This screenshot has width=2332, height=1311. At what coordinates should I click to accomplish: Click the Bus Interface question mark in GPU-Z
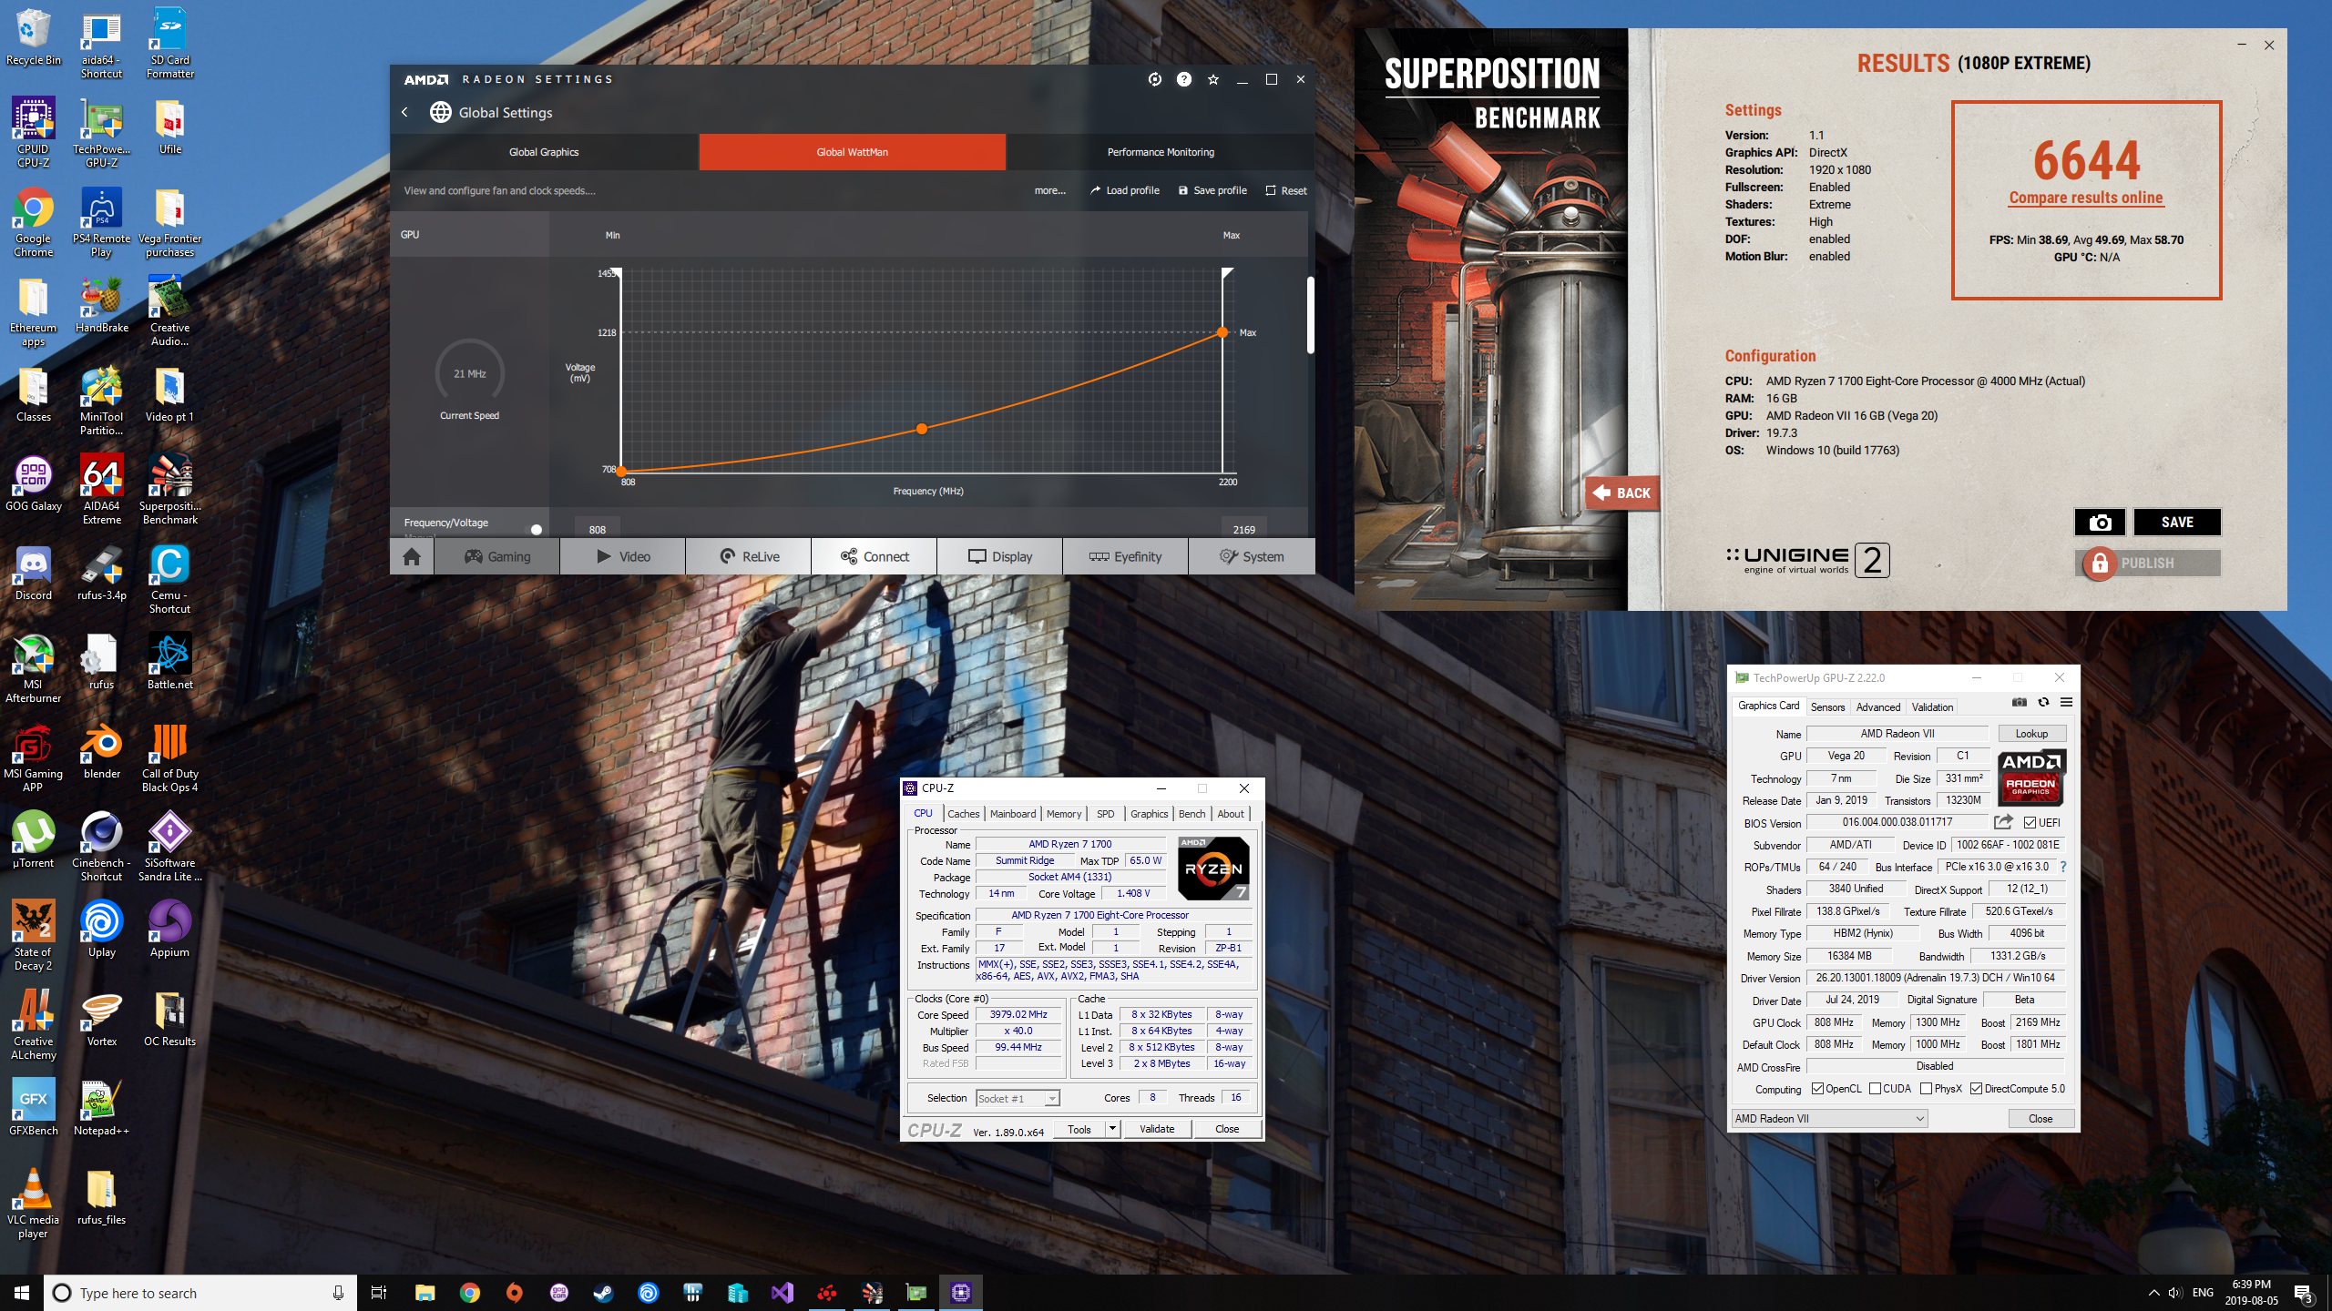click(x=2063, y=867)
